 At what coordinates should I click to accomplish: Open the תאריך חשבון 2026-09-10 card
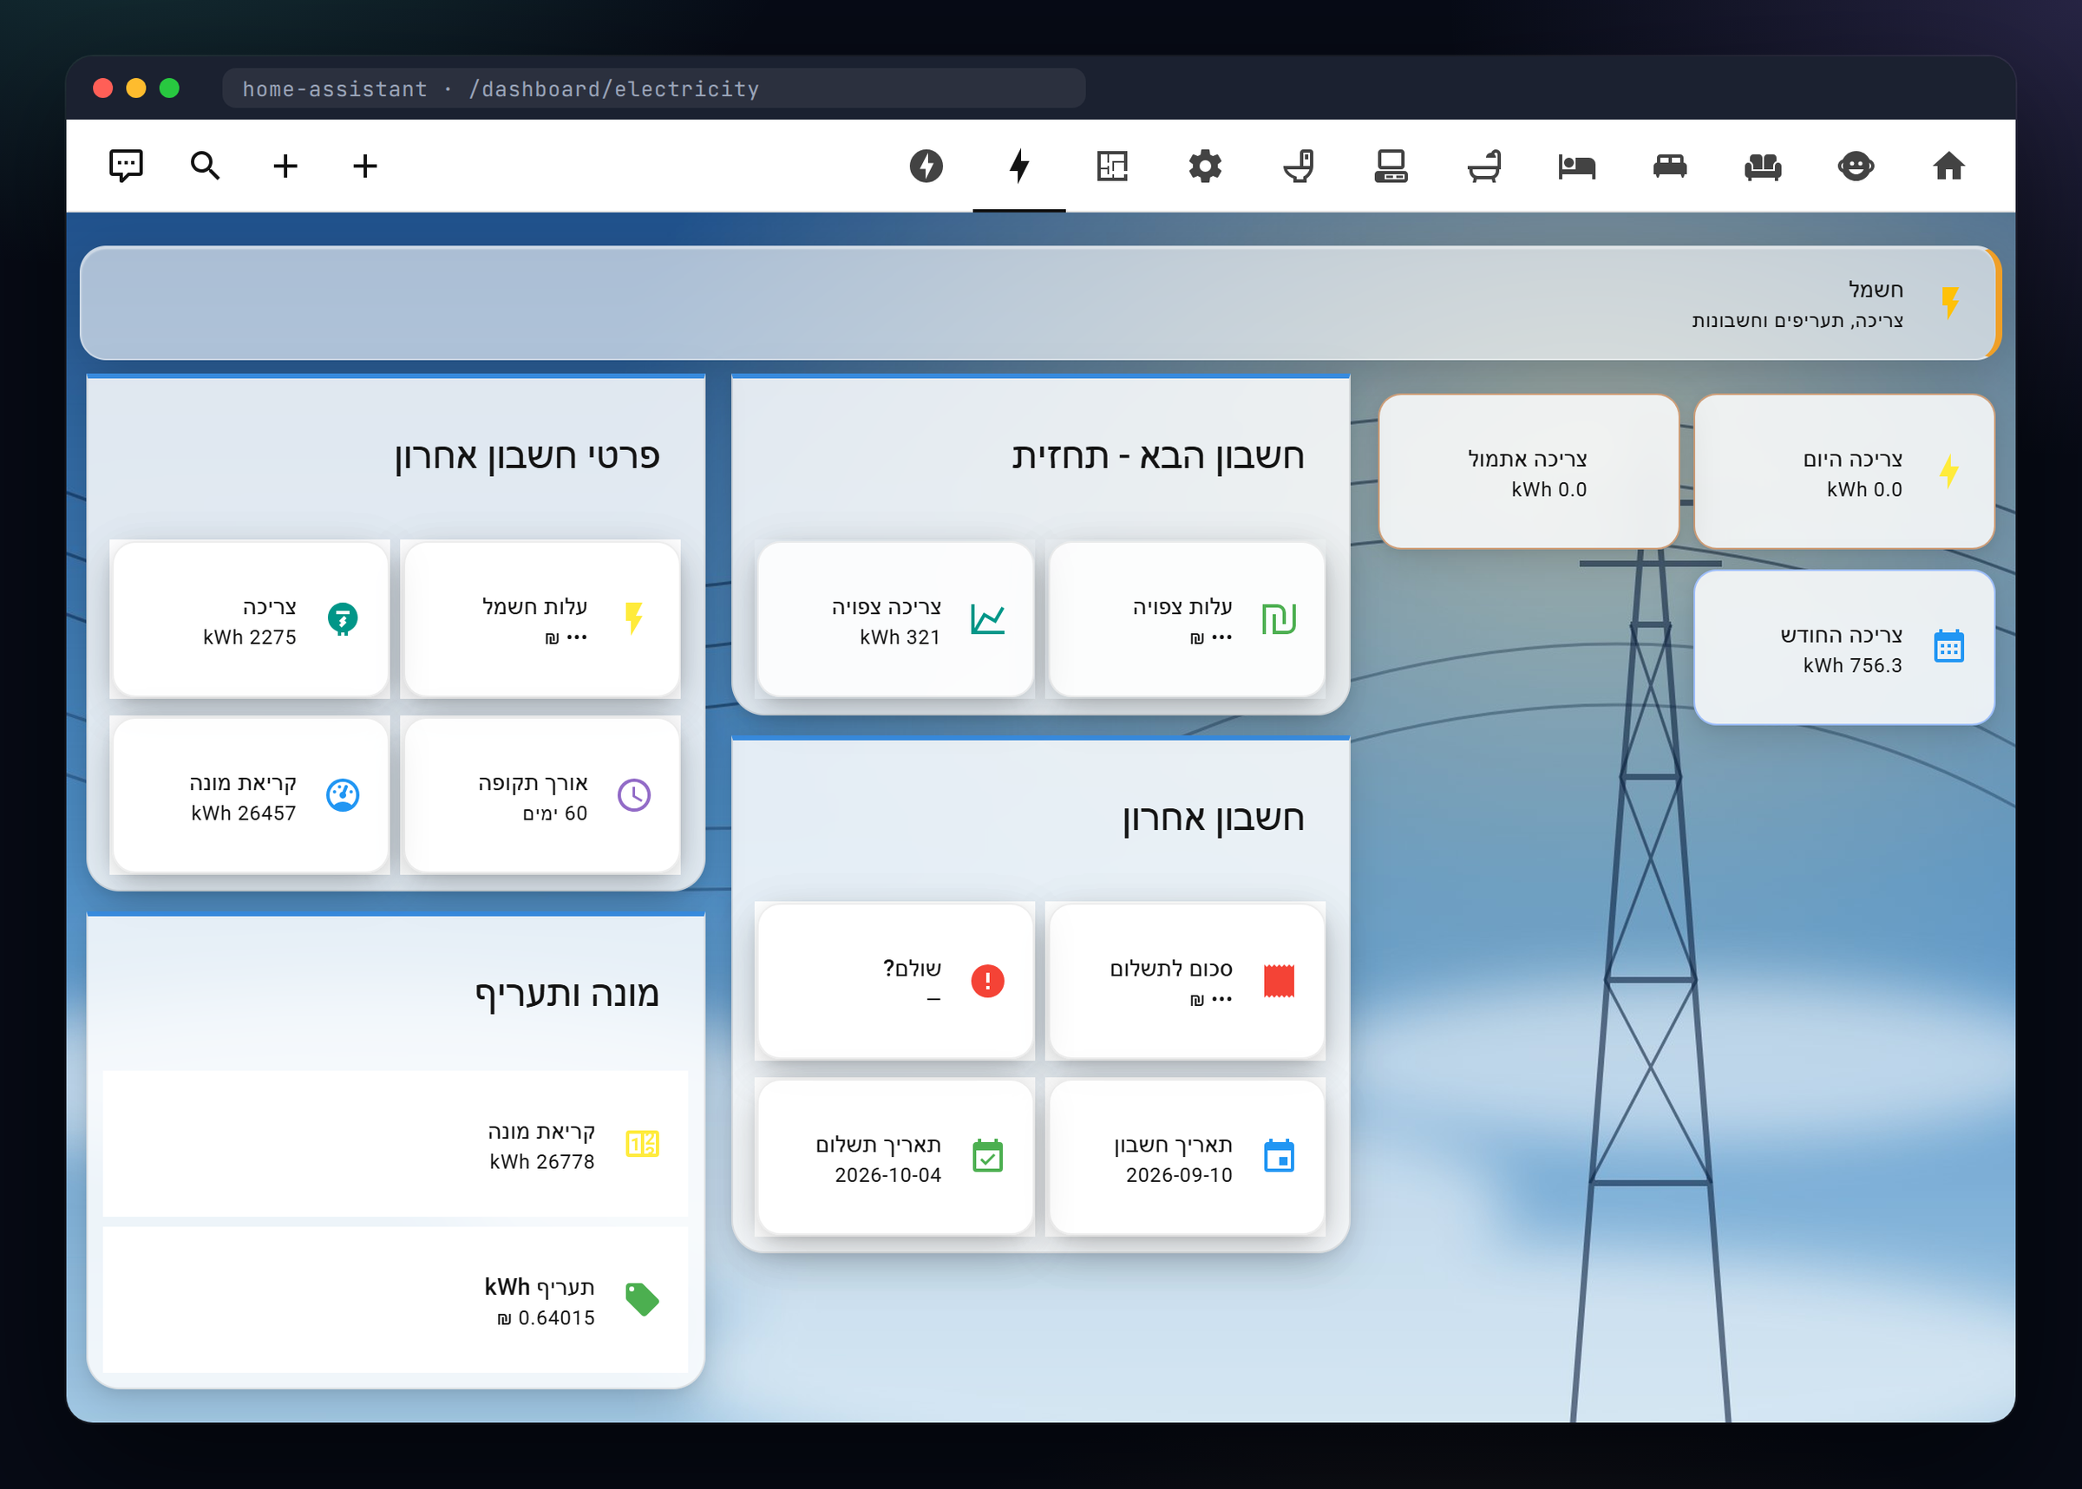(1186, 1158)
